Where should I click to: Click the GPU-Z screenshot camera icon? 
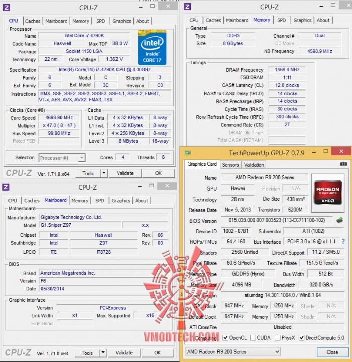click(343, 164)
